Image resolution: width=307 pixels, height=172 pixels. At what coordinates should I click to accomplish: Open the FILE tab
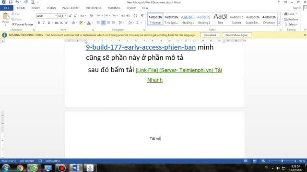coord(7,8)
